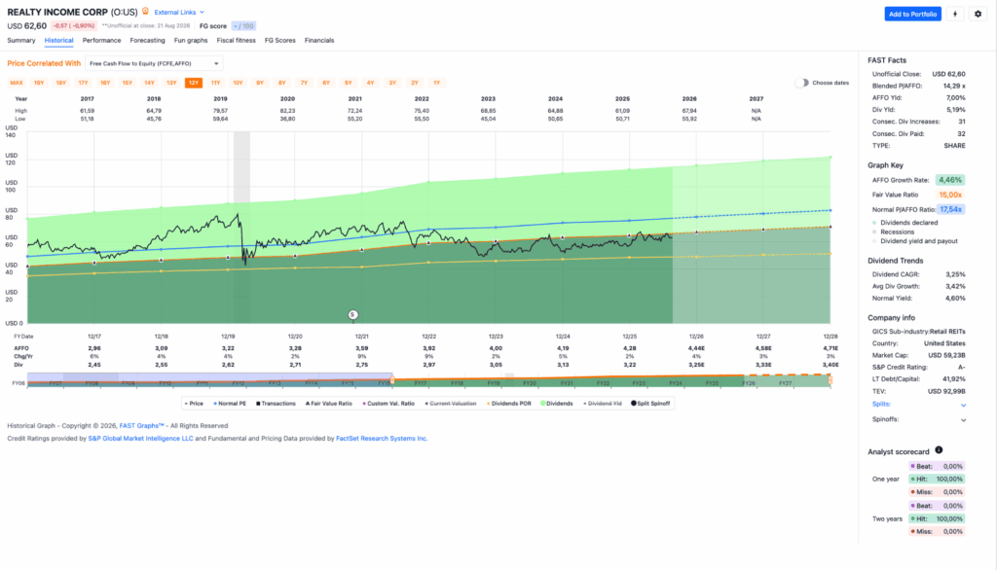
Task: Enable Dividend Yld legend item
Action: (603, 404)
